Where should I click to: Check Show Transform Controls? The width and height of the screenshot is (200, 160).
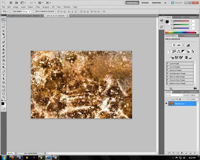[x=34, y=11]
